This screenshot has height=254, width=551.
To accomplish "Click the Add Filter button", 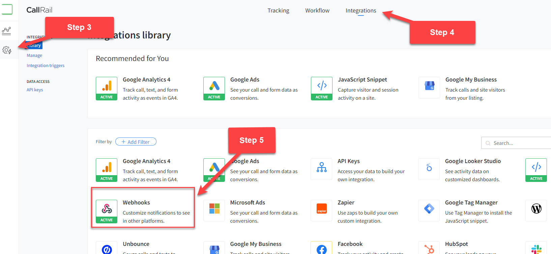I will pos(136,142).
